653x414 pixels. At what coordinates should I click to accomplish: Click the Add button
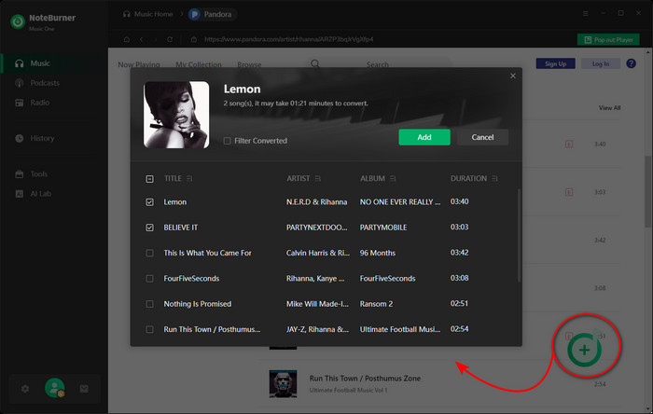coord(424,137)
